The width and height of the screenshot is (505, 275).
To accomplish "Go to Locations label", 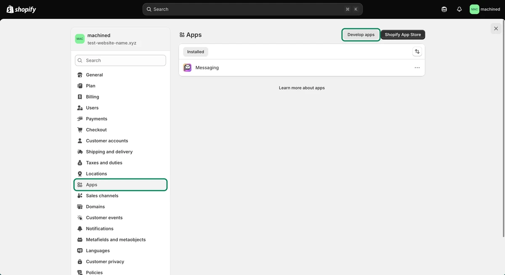I will pos(96,174).
